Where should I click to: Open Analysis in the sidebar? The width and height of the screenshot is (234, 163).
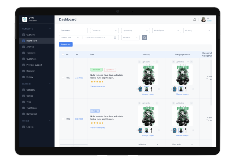37,47
